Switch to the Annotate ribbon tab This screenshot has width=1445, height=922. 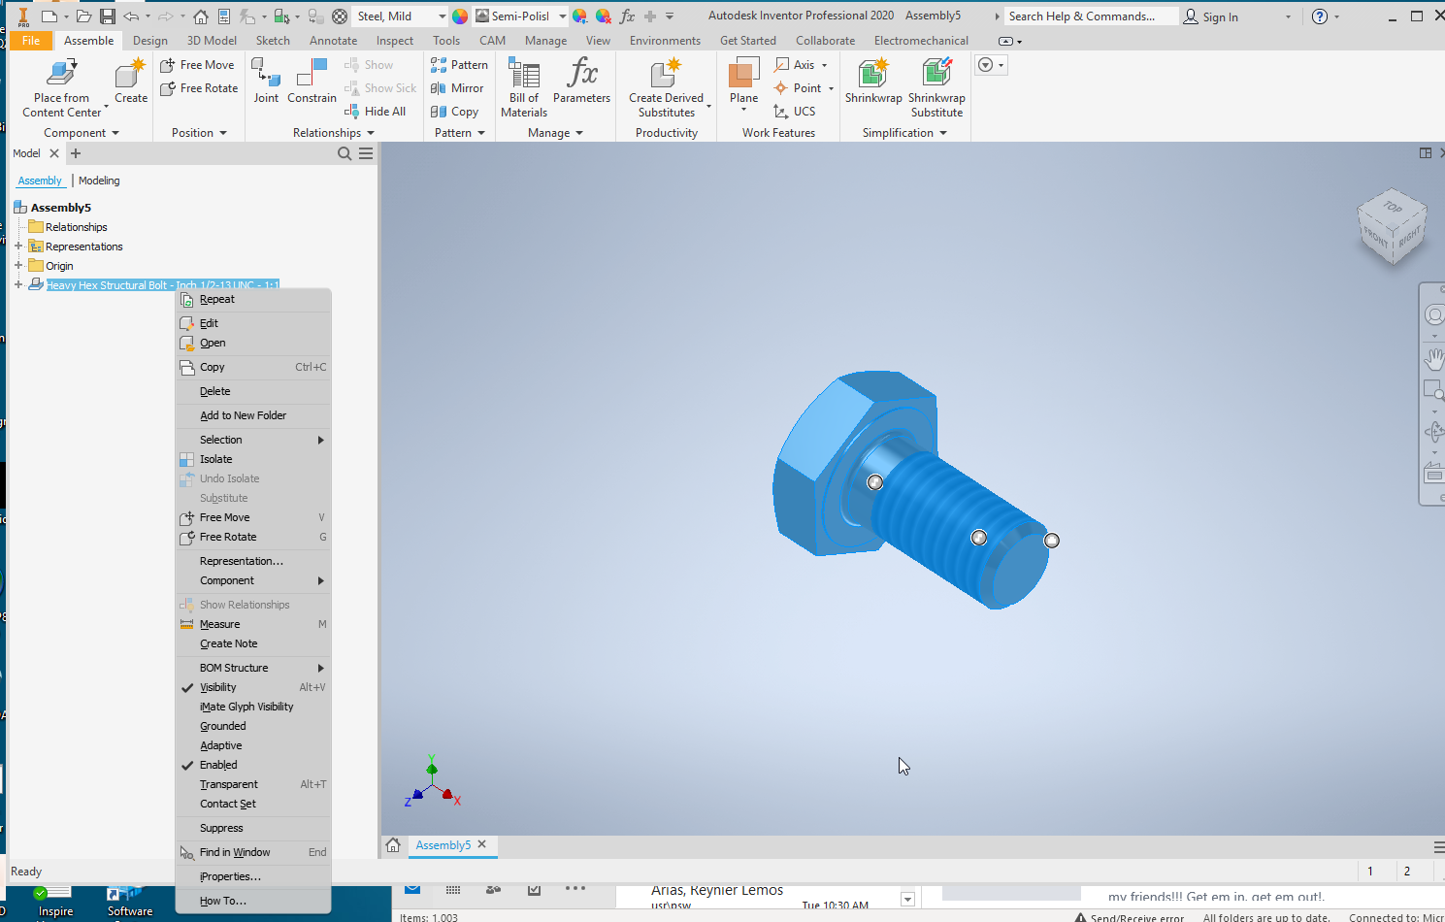pos(333,40)
